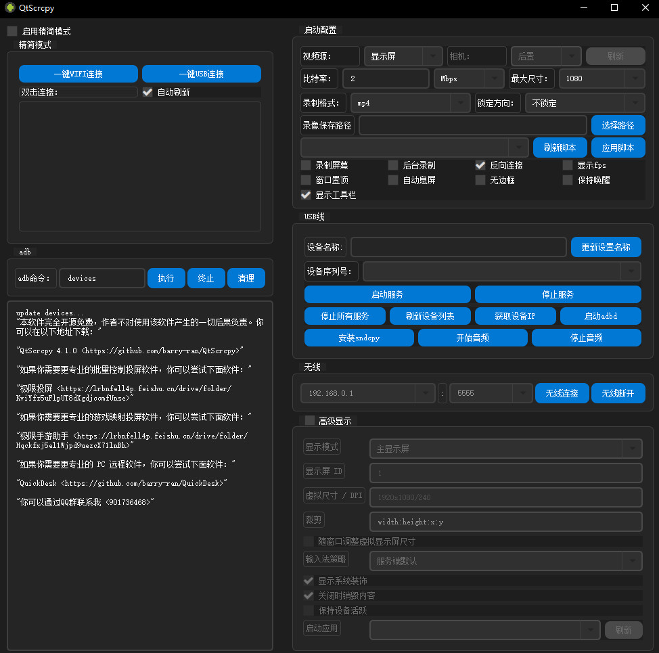Click the 无线断开 button
The height and width of the screenshot is (653, 659).
[618, 393]
